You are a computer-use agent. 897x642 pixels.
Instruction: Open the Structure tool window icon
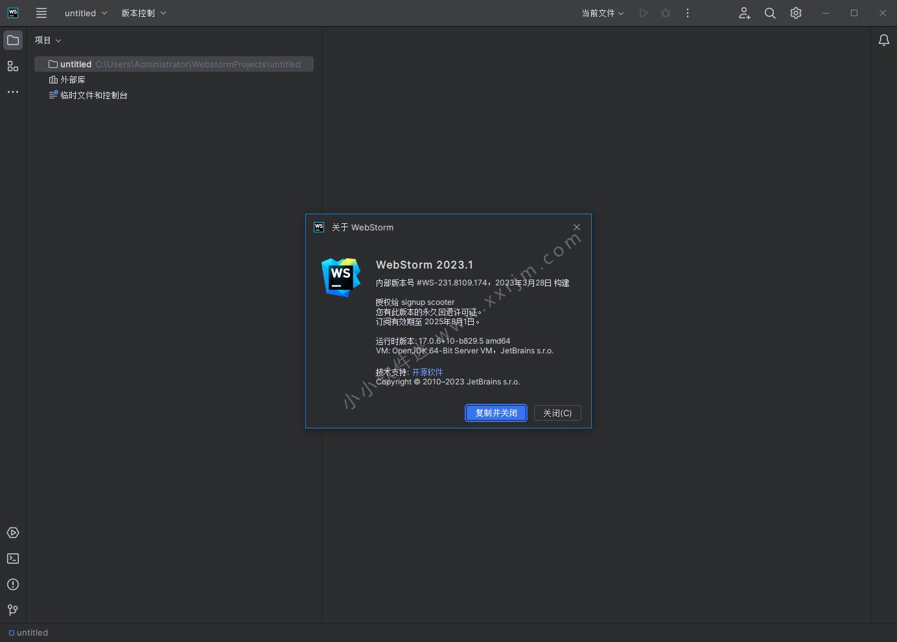(x=13, y=66)
